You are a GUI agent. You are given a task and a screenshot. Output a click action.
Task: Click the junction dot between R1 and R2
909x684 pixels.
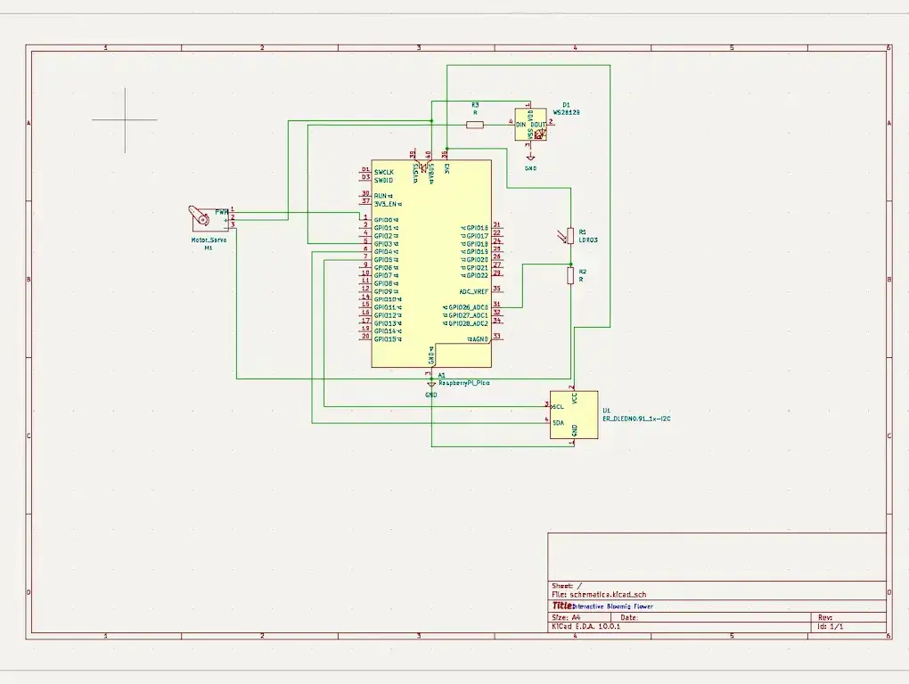click(570, 265)
